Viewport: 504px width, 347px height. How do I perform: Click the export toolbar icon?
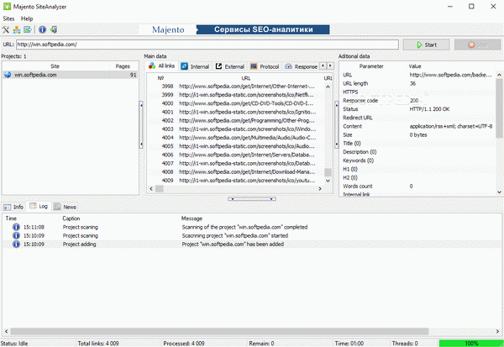point(28,29)
